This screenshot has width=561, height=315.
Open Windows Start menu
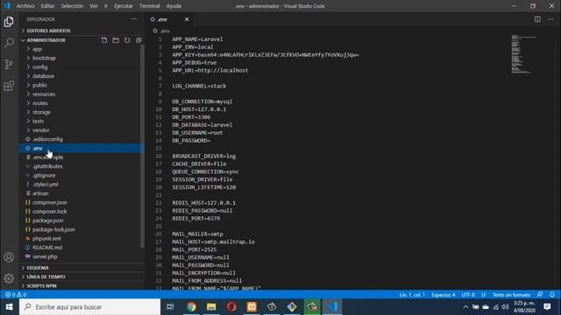(x=10, y=307)
